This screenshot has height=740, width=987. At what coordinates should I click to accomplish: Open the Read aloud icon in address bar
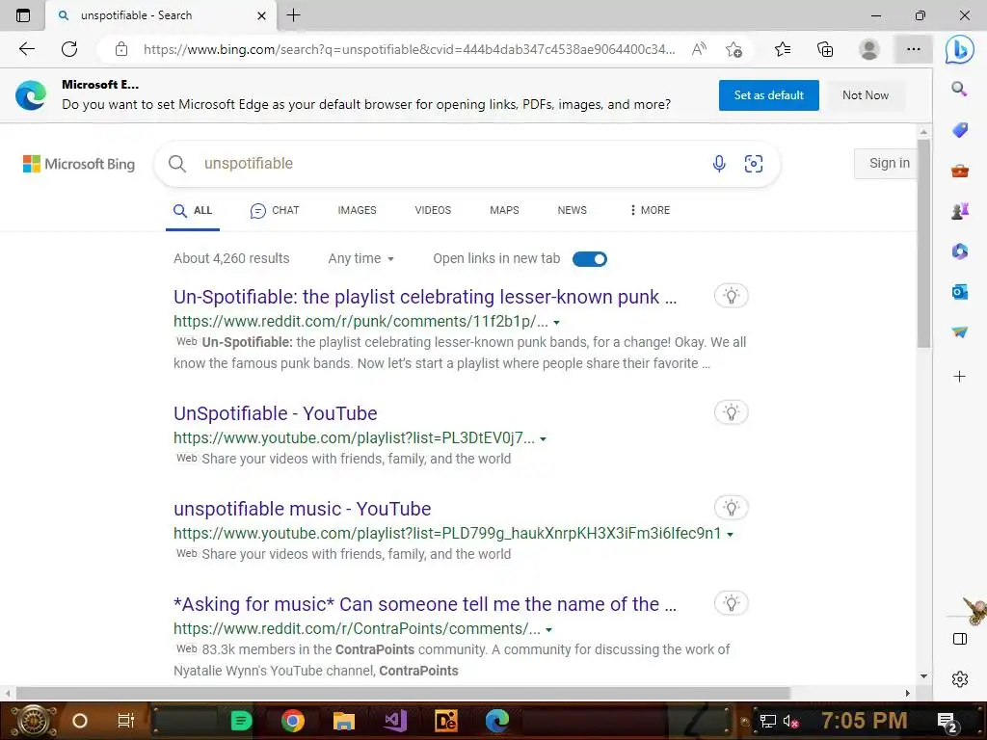click(x=699, y=49)
